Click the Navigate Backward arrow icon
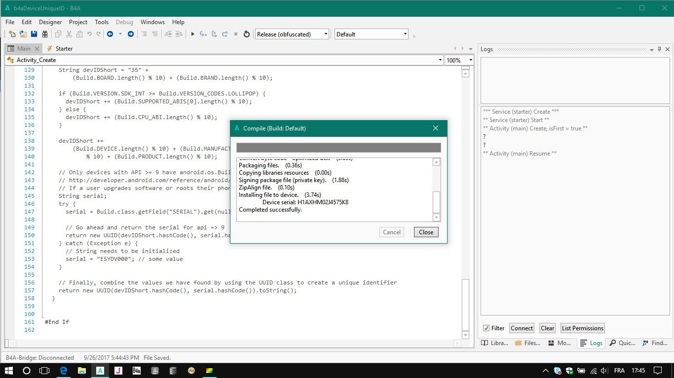 click(x=110, y=34)
